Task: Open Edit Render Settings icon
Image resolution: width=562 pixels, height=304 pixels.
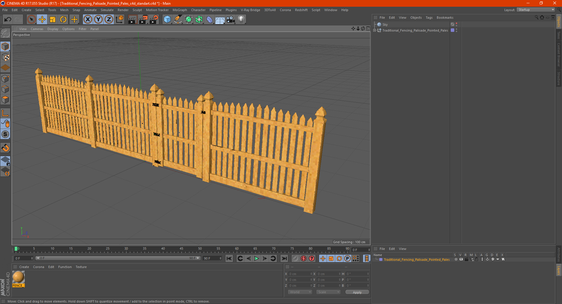Action: click(x=154, y=20)
